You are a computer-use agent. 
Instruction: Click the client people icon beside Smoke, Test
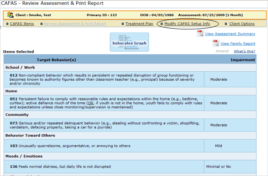[x=10, y=15]
